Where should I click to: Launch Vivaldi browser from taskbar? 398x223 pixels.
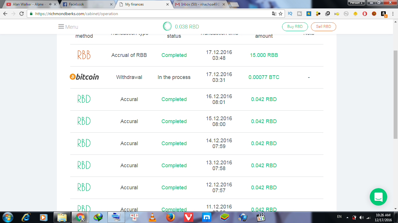[188, 217]
